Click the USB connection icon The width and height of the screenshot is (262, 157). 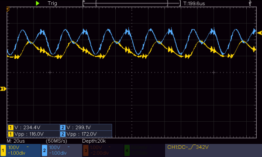(x=250, y=3)
